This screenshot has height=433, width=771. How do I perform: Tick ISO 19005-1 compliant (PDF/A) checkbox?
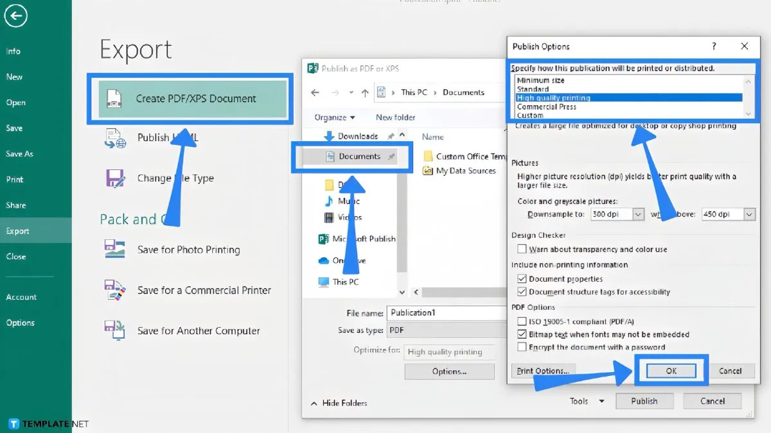(x=522, y=321)
